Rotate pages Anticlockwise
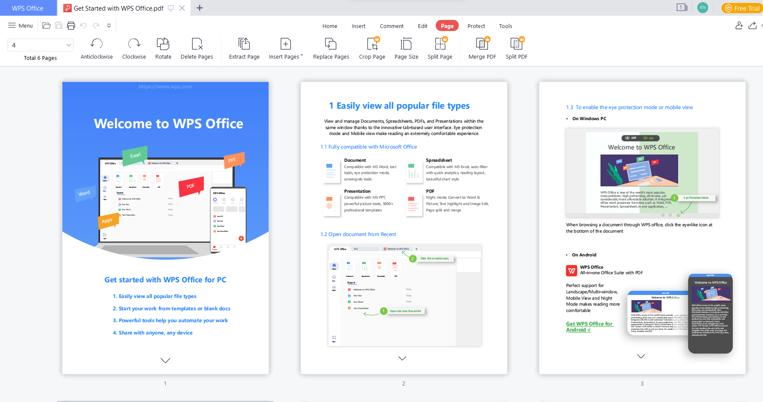763x402 pixels. click(x=96, y=48)
